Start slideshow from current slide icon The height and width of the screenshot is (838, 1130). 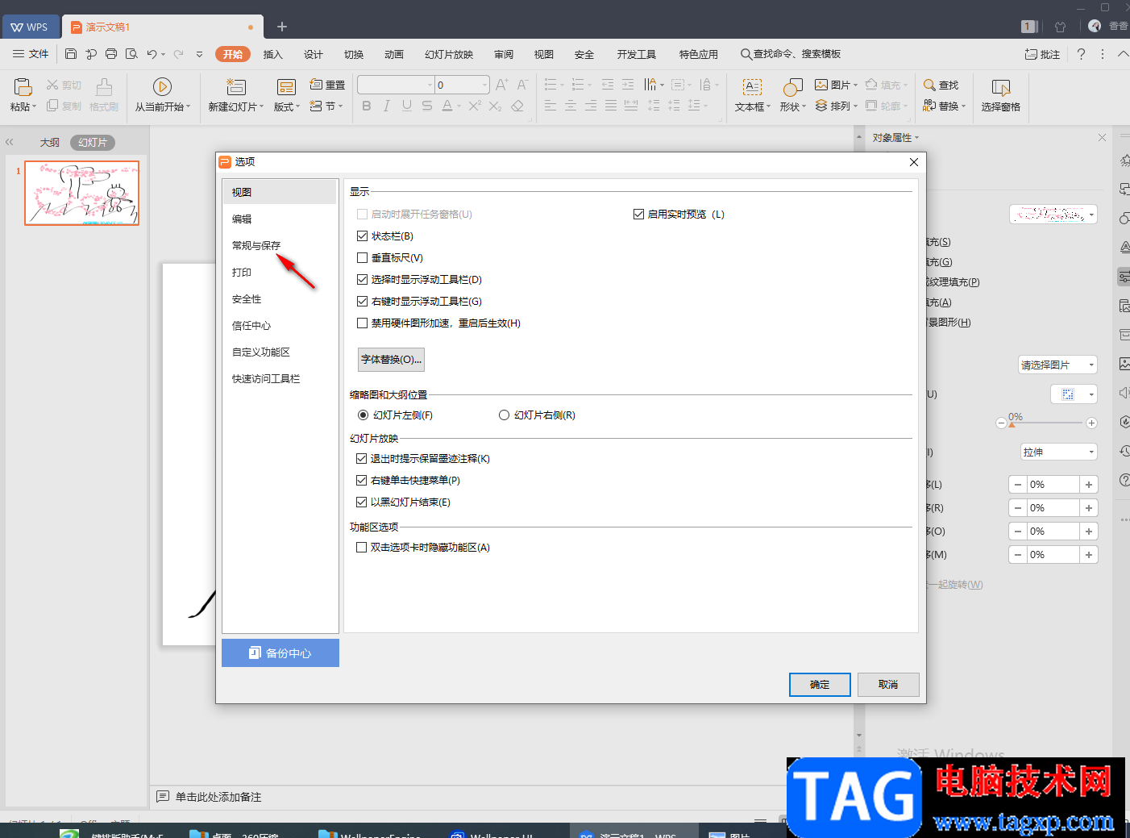pyautogui.click(x=162, y=86)
